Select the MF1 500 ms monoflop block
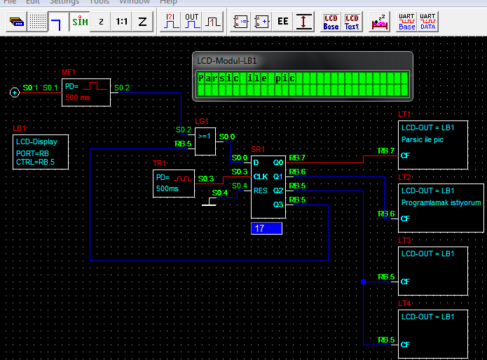487x360 pixels. click(x=85, y=92)
